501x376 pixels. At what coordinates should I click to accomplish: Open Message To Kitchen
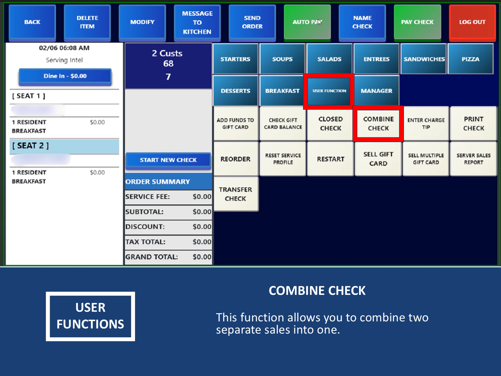tap(197, 23)
